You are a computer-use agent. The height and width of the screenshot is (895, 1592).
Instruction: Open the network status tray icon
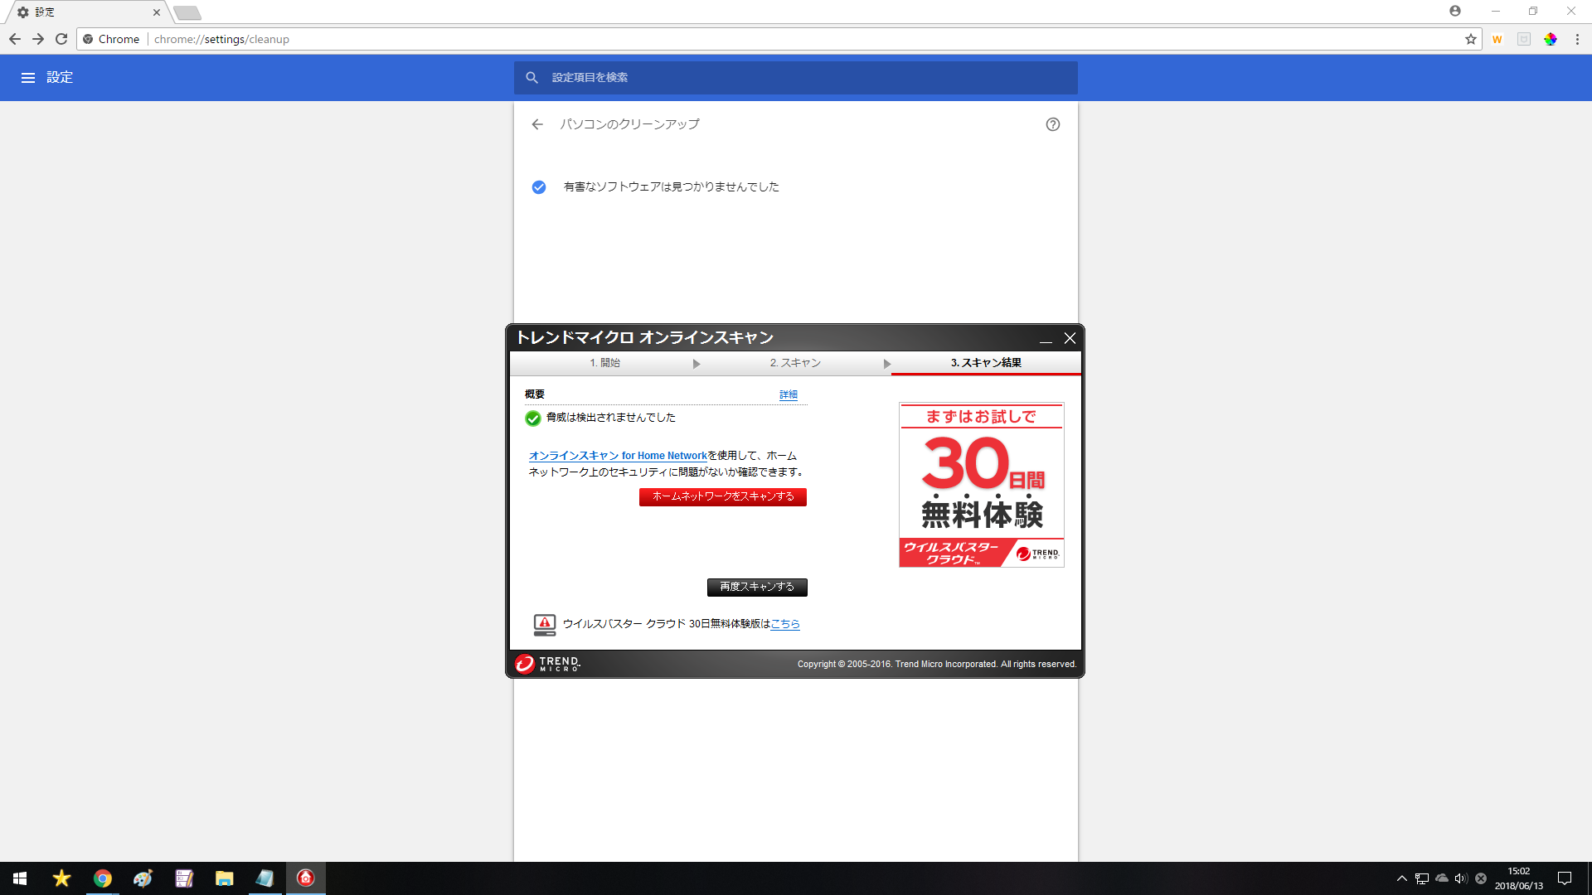pos(1422,878)
